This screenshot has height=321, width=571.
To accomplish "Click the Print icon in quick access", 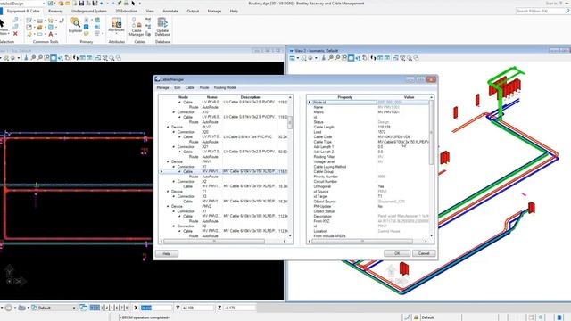I will pos(126,4).
